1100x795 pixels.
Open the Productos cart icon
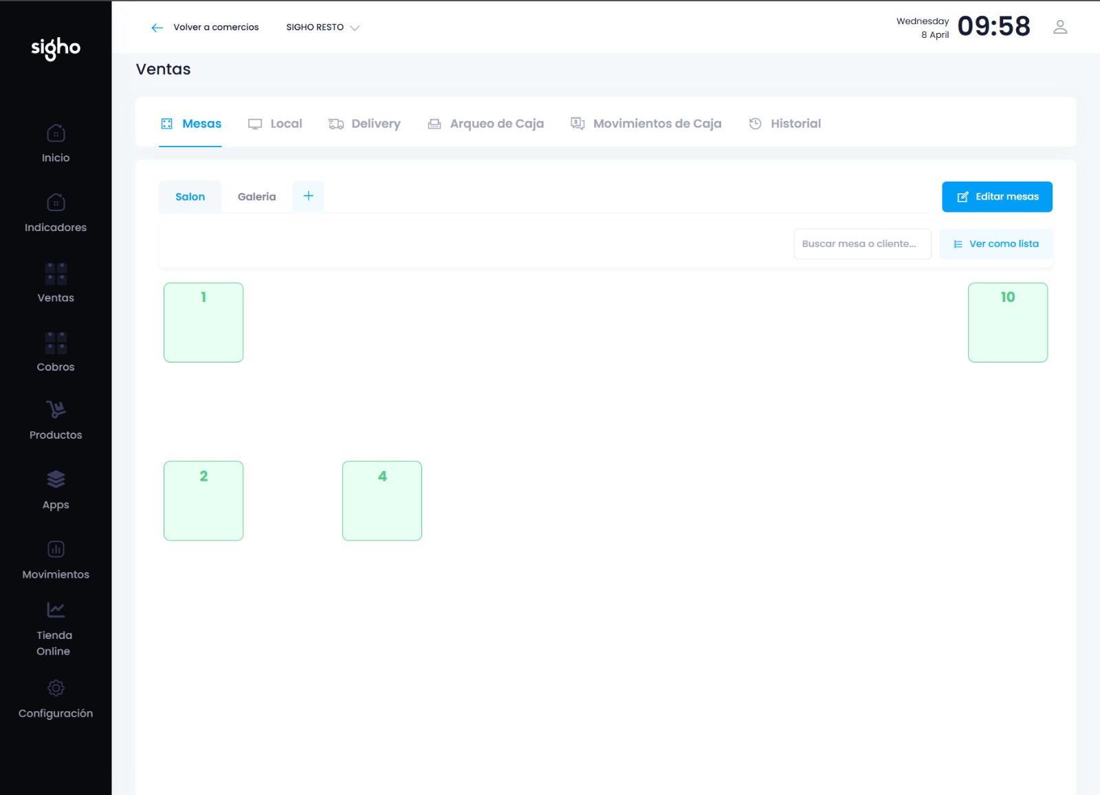point(56,409)
